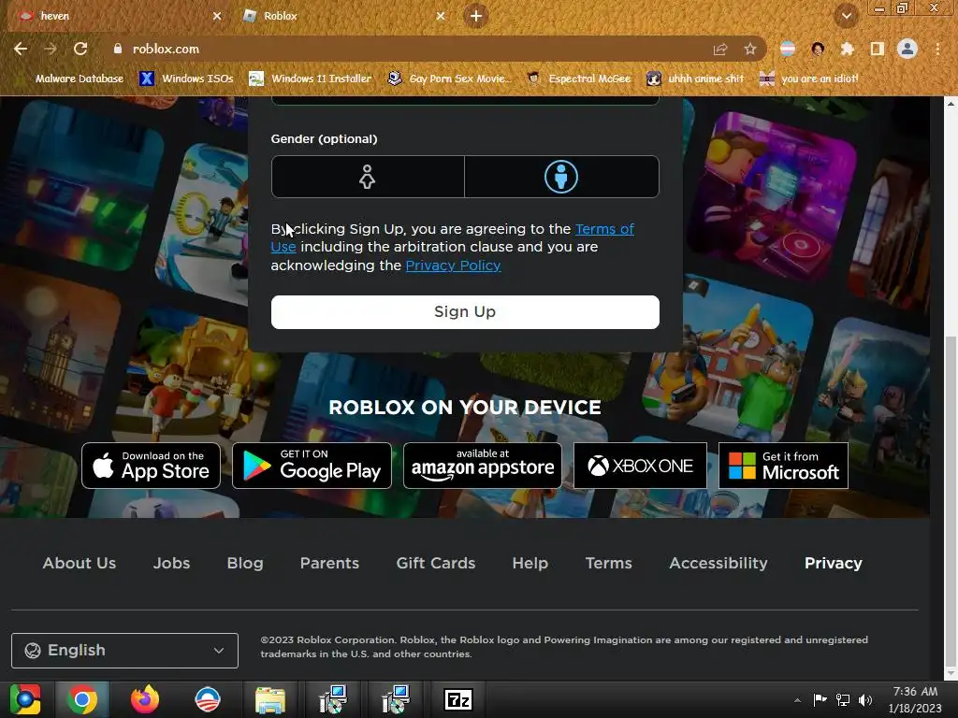Open 7-Zip from the taskbar
The image size is (958, 718).
(x=458, y=699)
